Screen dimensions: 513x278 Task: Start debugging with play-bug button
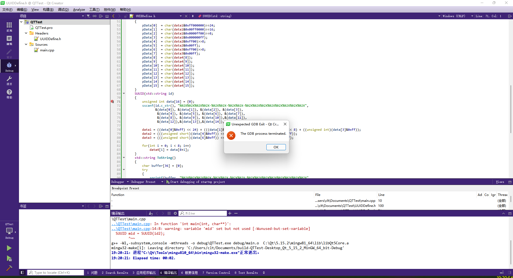(9, 258)
